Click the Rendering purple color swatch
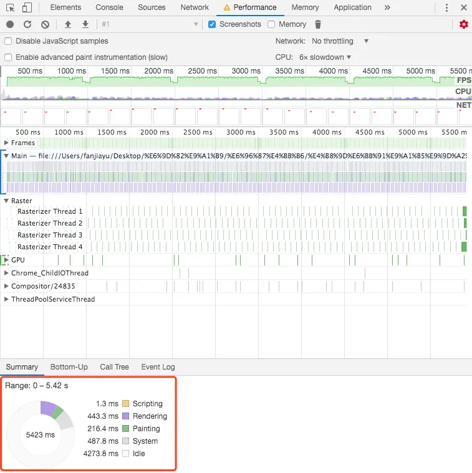Image resolution: width=472 pixels, height=473 pixels. pyautogui.click(x=125, y=416)
